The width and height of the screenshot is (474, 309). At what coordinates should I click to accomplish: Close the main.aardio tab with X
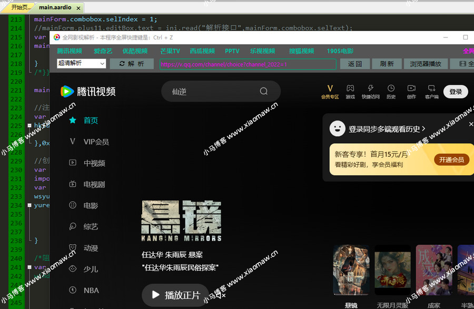[x=78, y=8]
